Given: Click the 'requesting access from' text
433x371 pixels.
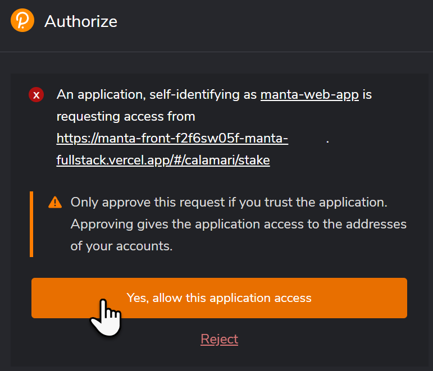Looking at the screenshot, I should point(126,116).
